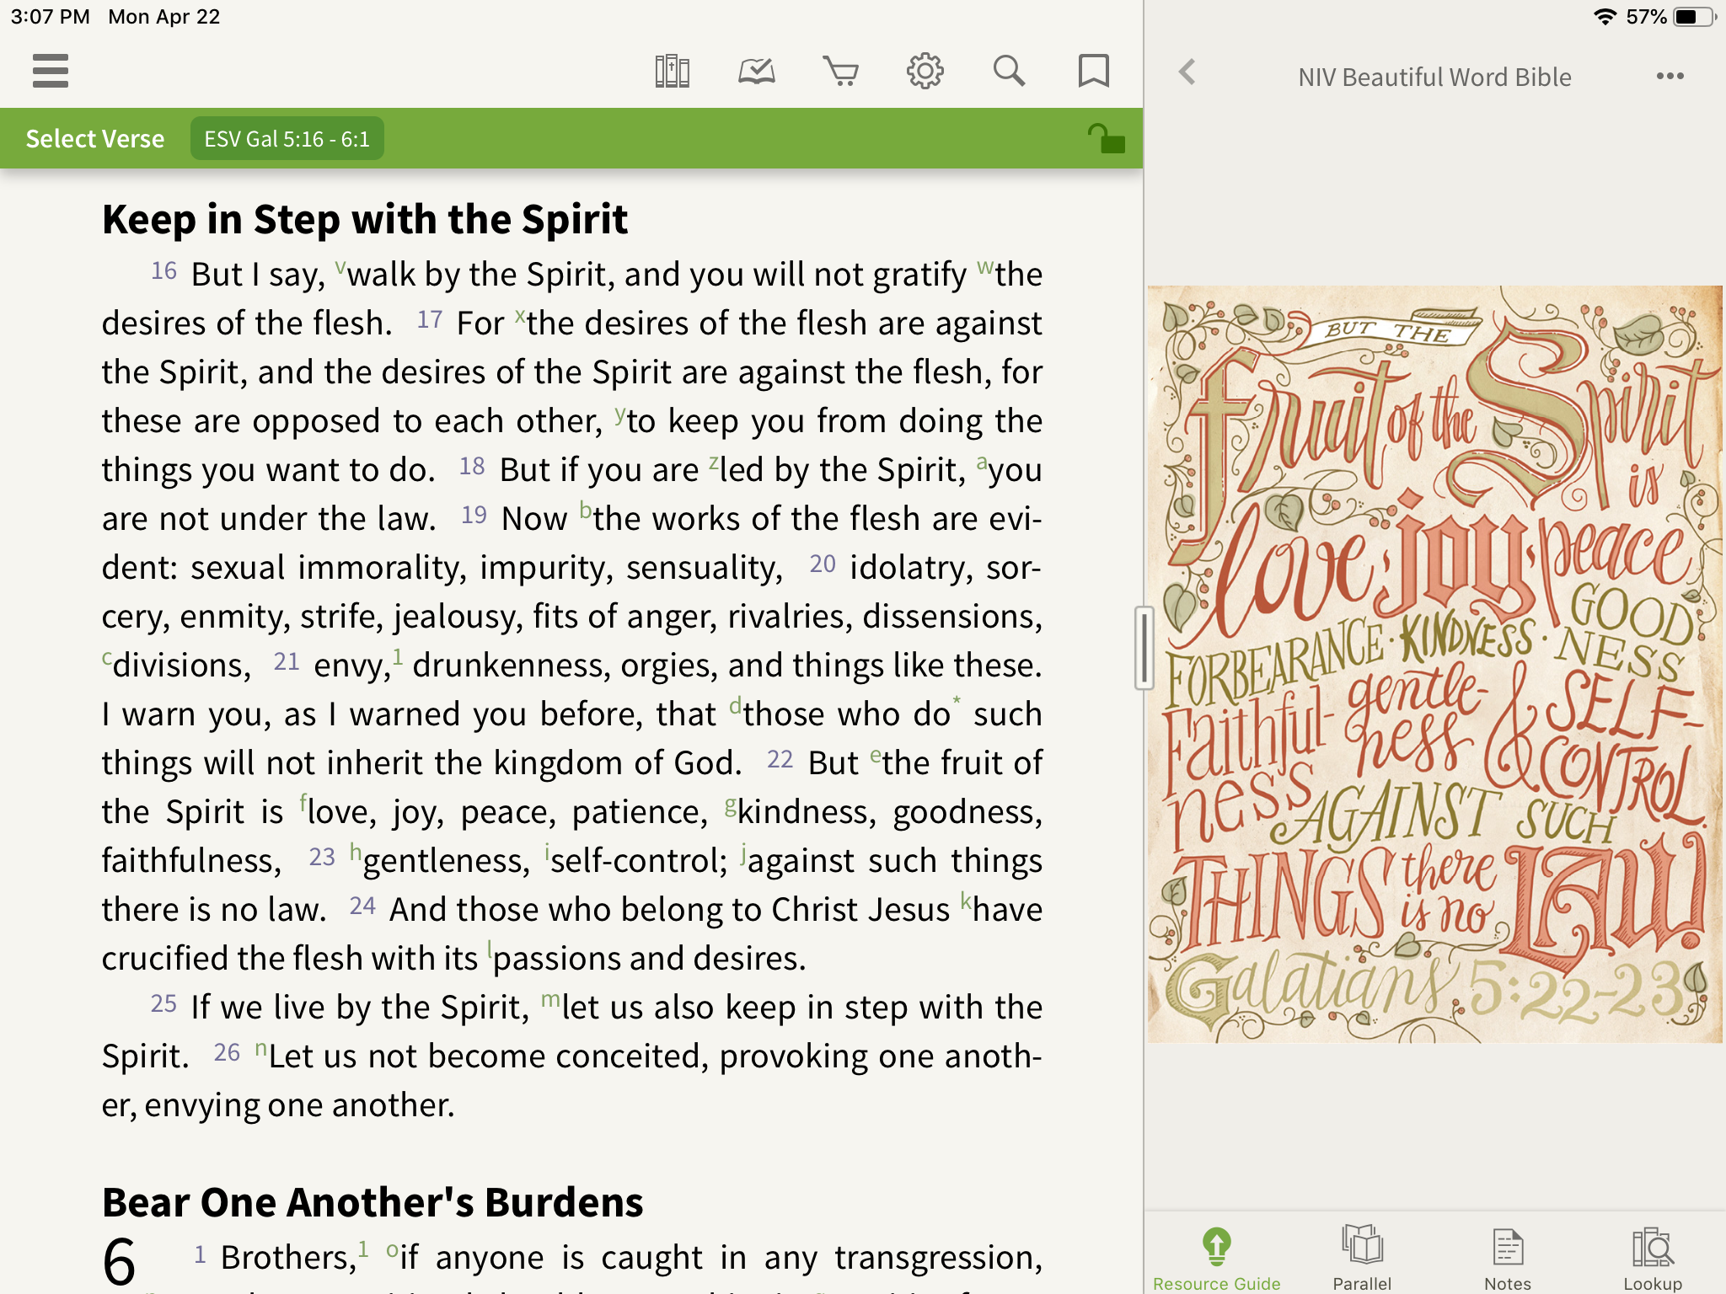Tap the NIV Beautiful Word Bible title
This screenshot has height=1294, width=1726.
pyautogui.click(x=1434, y=77)
